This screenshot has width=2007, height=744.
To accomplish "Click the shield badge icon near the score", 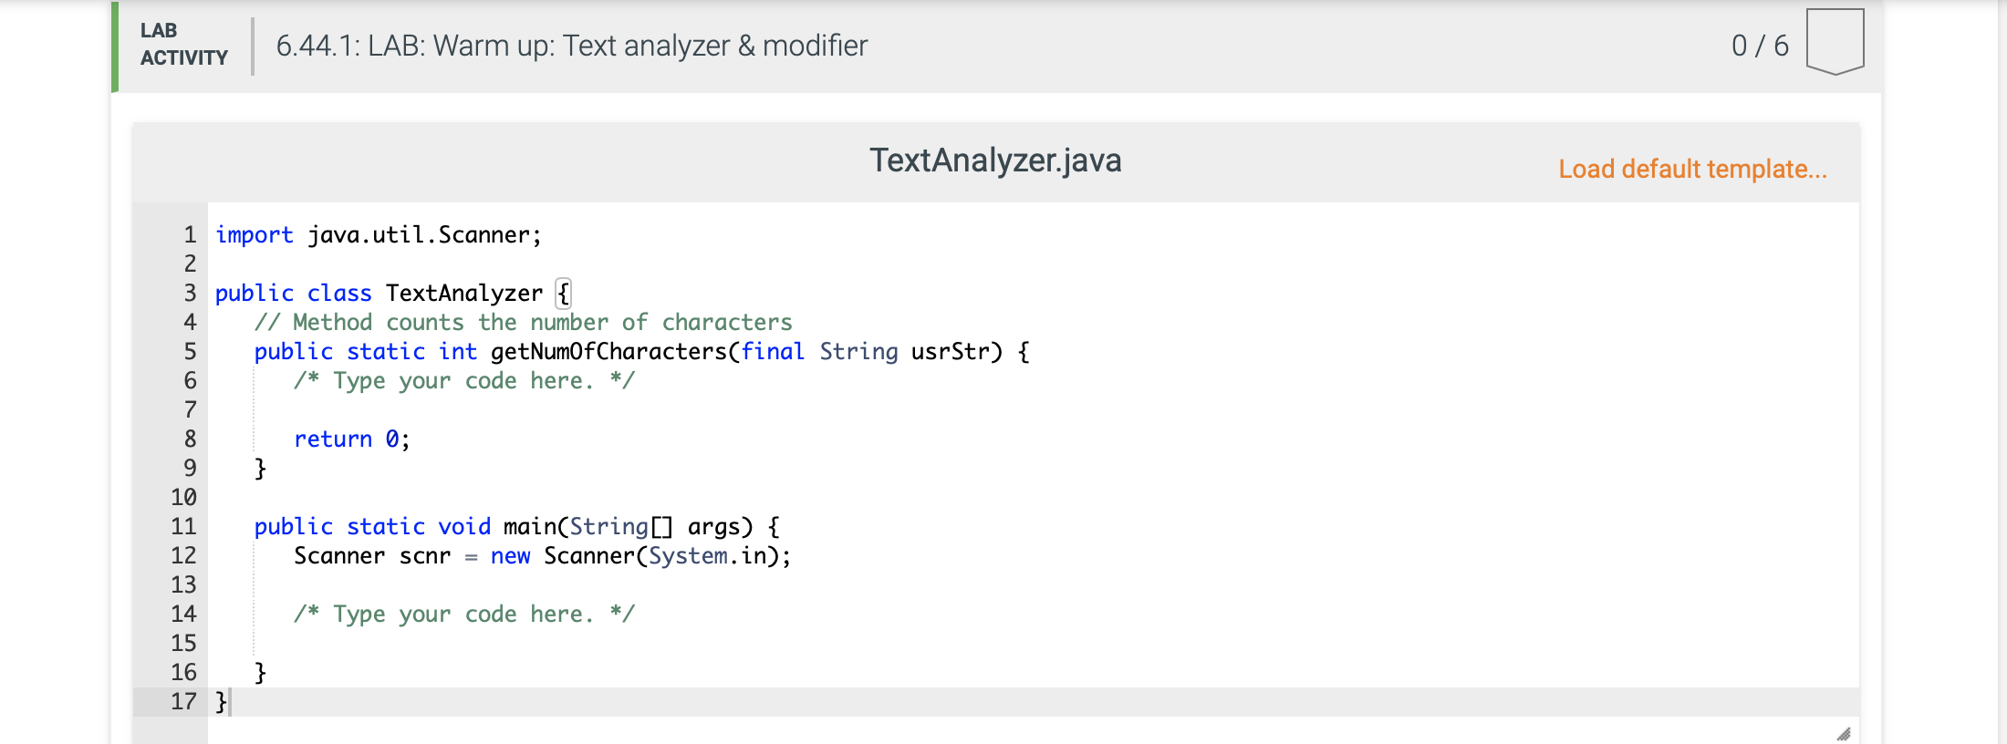I will 1835,40.
